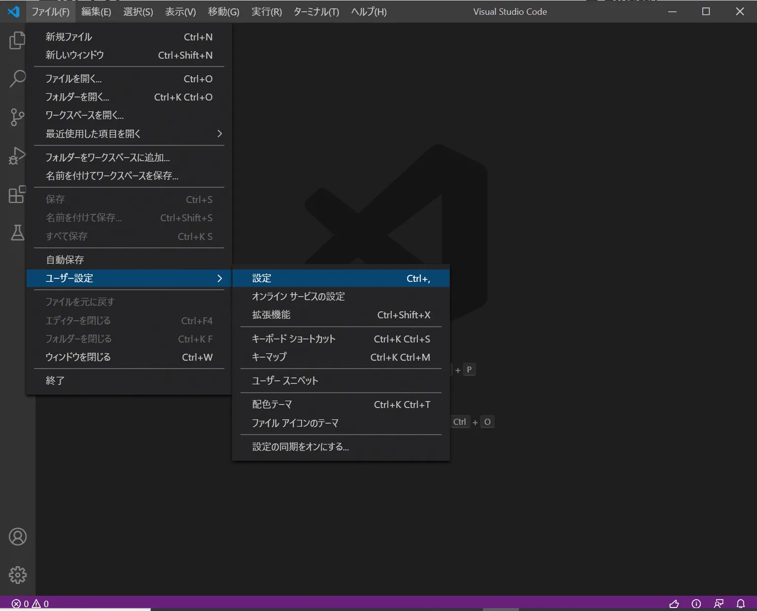
Task: Select フォルダーを開く... menu entry
Action: point(129,97)
